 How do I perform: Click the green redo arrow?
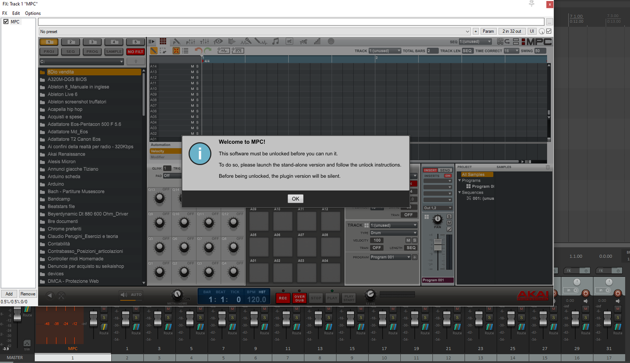[x=208, y=51]
